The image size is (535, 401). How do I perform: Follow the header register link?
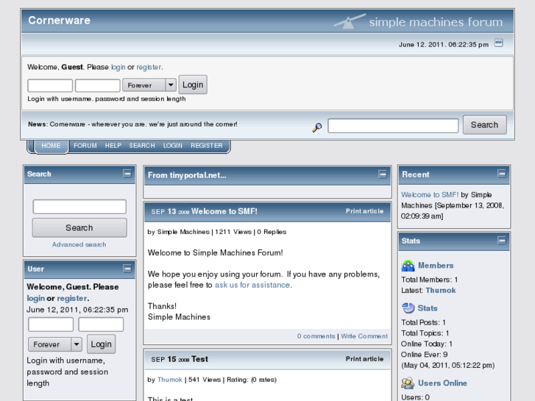click(149, 67)
